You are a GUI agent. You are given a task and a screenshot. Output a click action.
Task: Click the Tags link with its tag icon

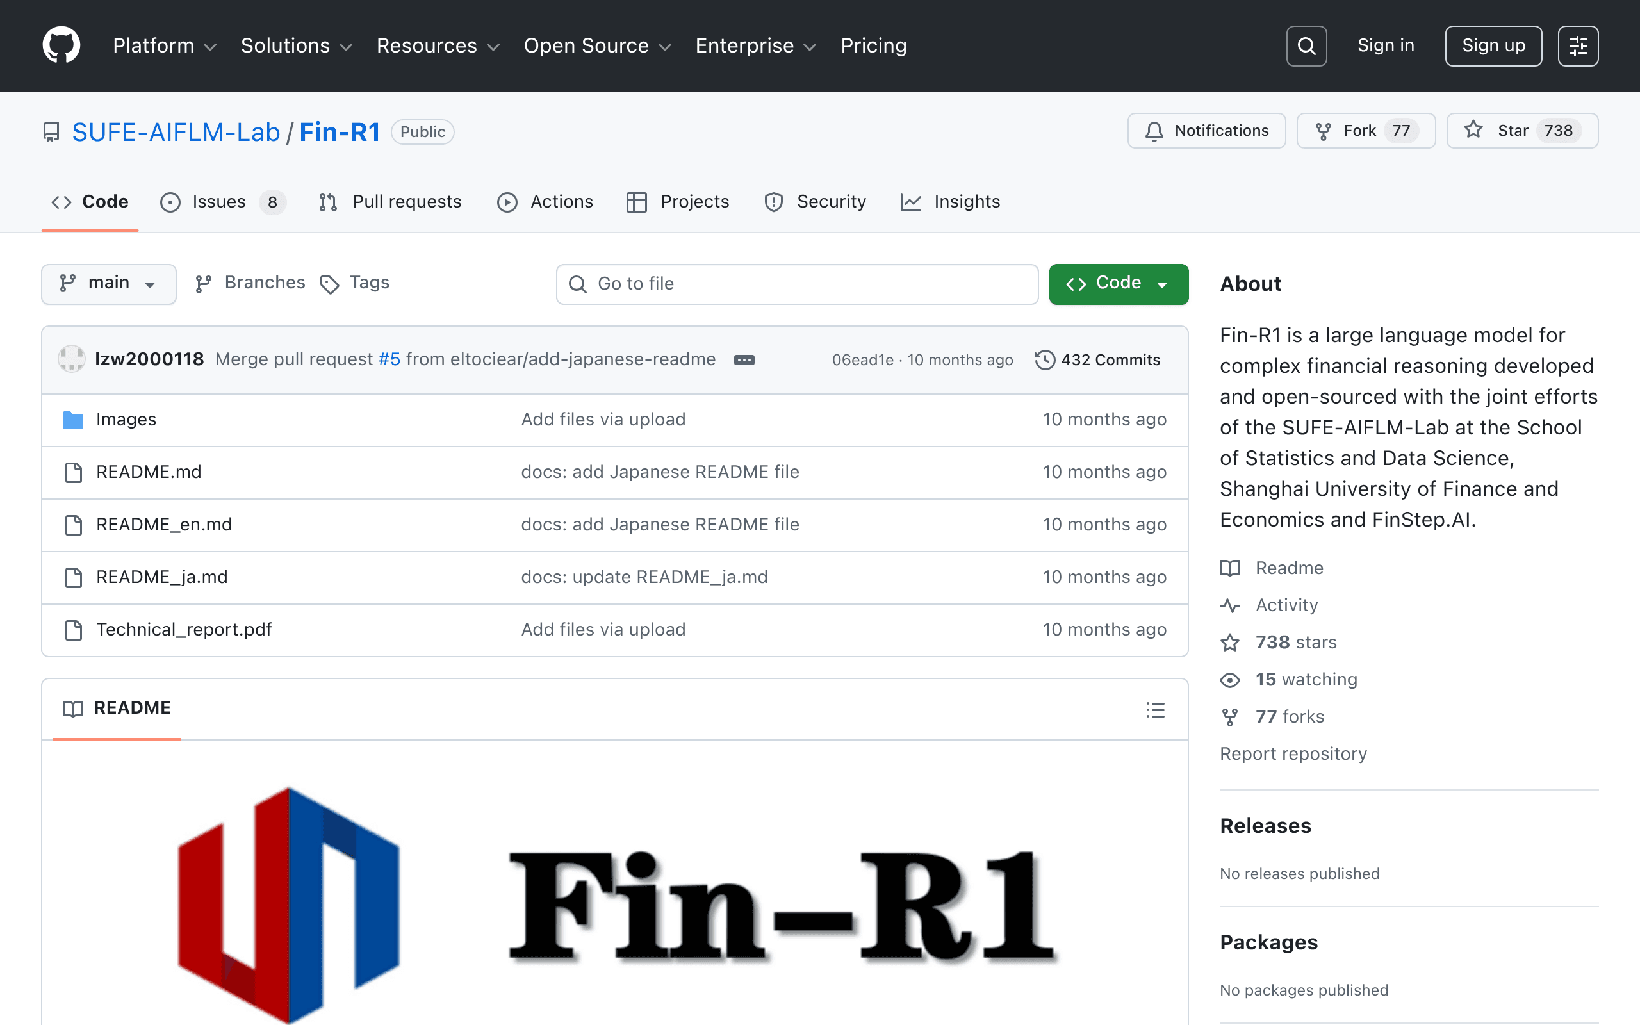(354, 283)
